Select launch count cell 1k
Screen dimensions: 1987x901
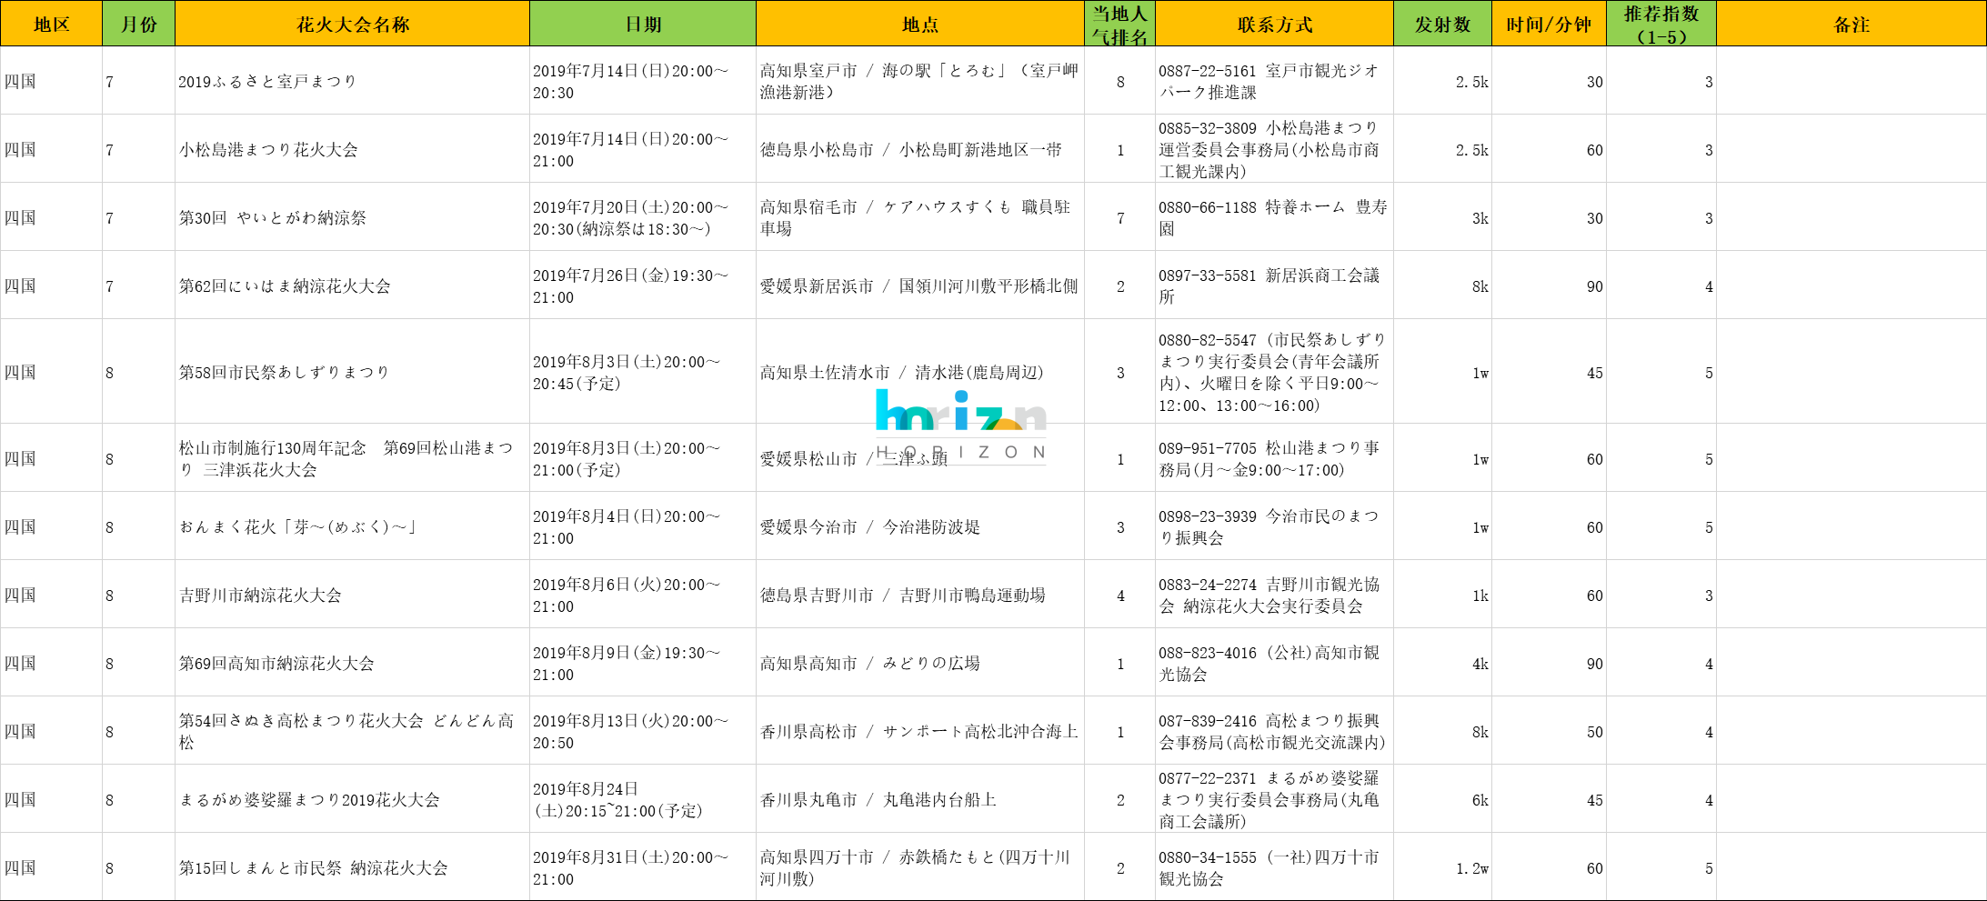[x=1442, y=595]
